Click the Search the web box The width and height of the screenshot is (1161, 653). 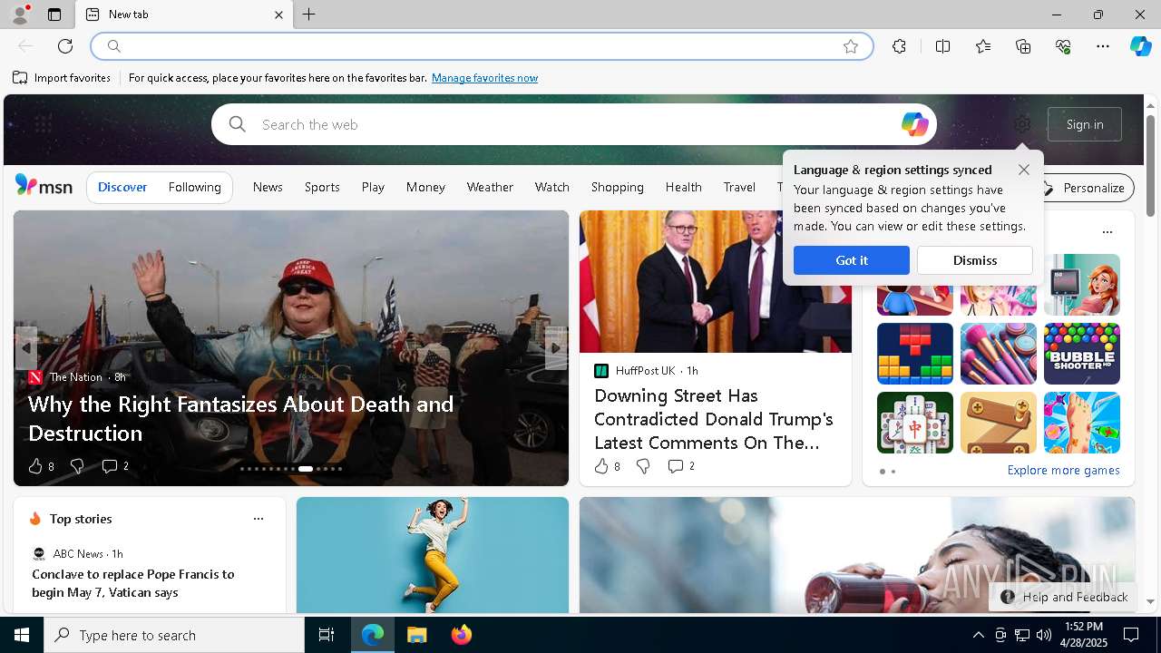pyautogui.click(x=573, y=124)
